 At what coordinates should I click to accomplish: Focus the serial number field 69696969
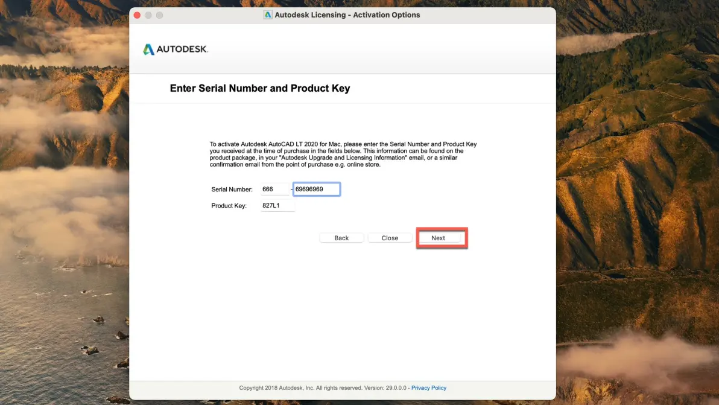(317, 190)
